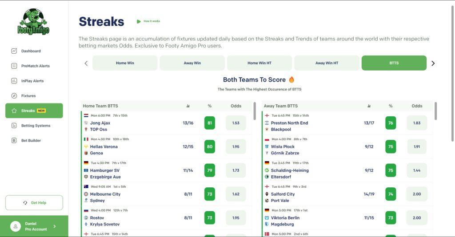Open Krylya Sovetov team
The width and height of the screenshot is (455, 237).
(x=105, y=224)
